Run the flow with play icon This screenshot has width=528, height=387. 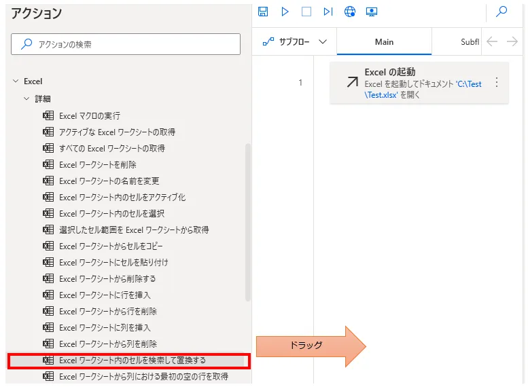(285, 12)
